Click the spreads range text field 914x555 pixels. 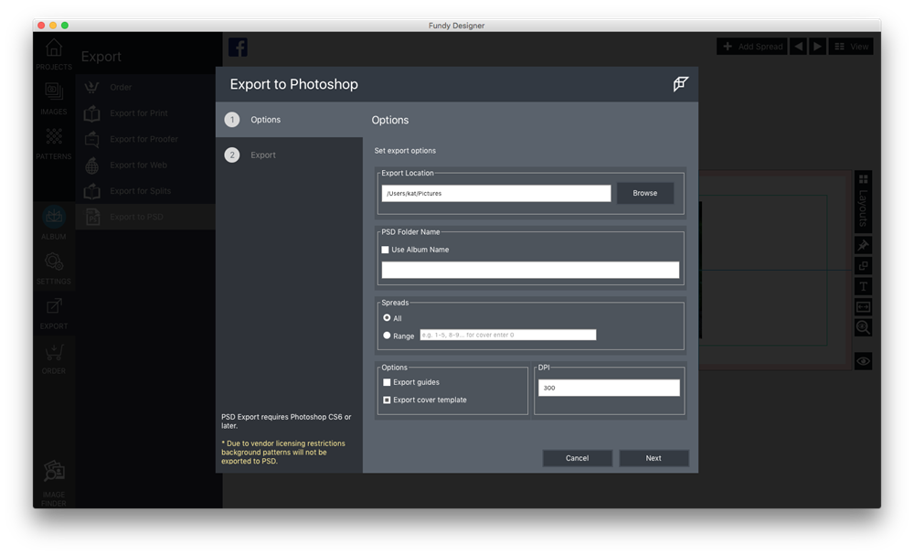(507, 335)
